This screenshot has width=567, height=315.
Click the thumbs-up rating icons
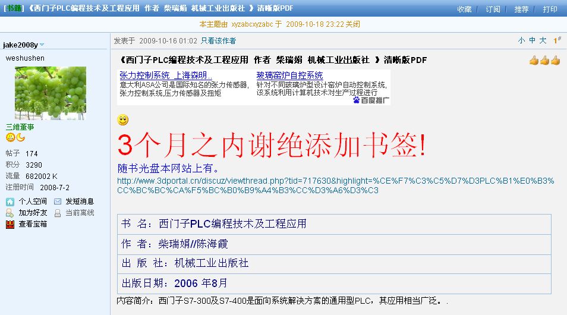(544, 60)
